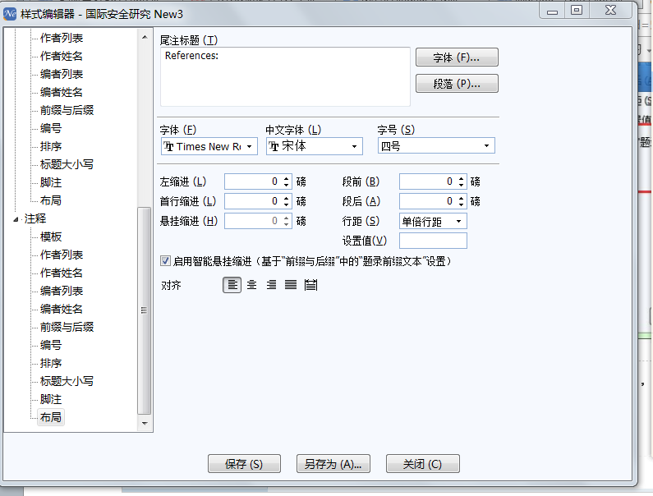Select the upper 脚注 tree item
653x496 pixels.
[51, 182]
